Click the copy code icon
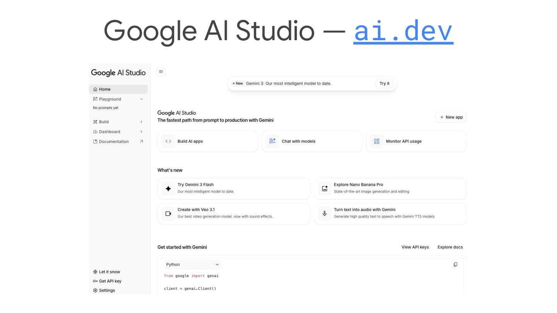The width and height of the screenshot is (557, 313). (455, 265)
